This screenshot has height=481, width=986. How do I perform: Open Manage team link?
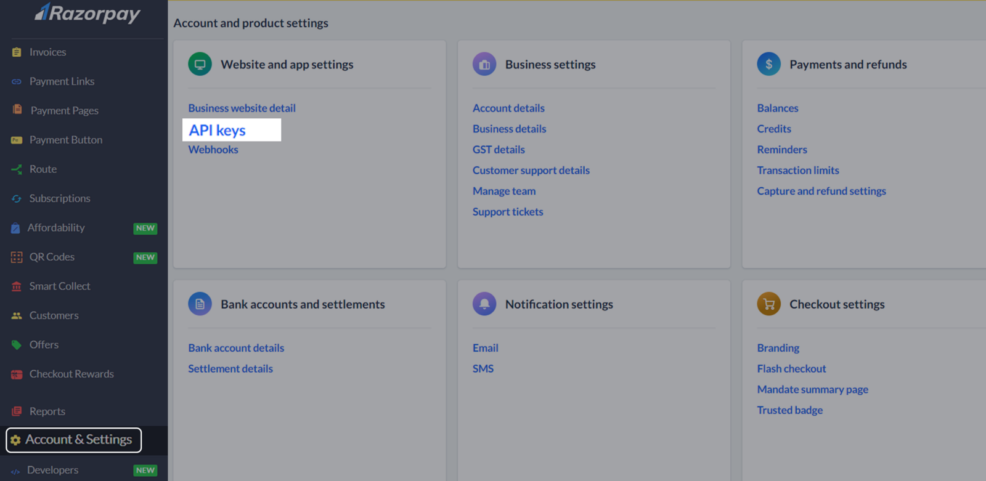tap(504, 191)
